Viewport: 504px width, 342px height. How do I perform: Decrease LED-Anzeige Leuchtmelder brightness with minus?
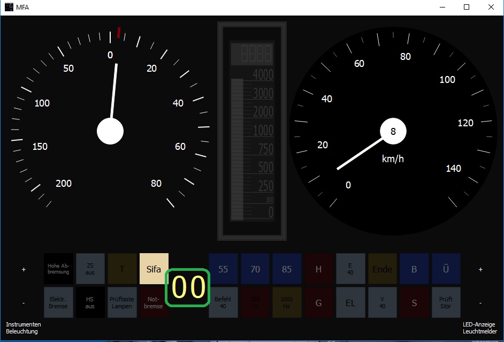(x=480, y=303)
